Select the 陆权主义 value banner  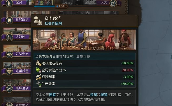(x=16, y=104)
